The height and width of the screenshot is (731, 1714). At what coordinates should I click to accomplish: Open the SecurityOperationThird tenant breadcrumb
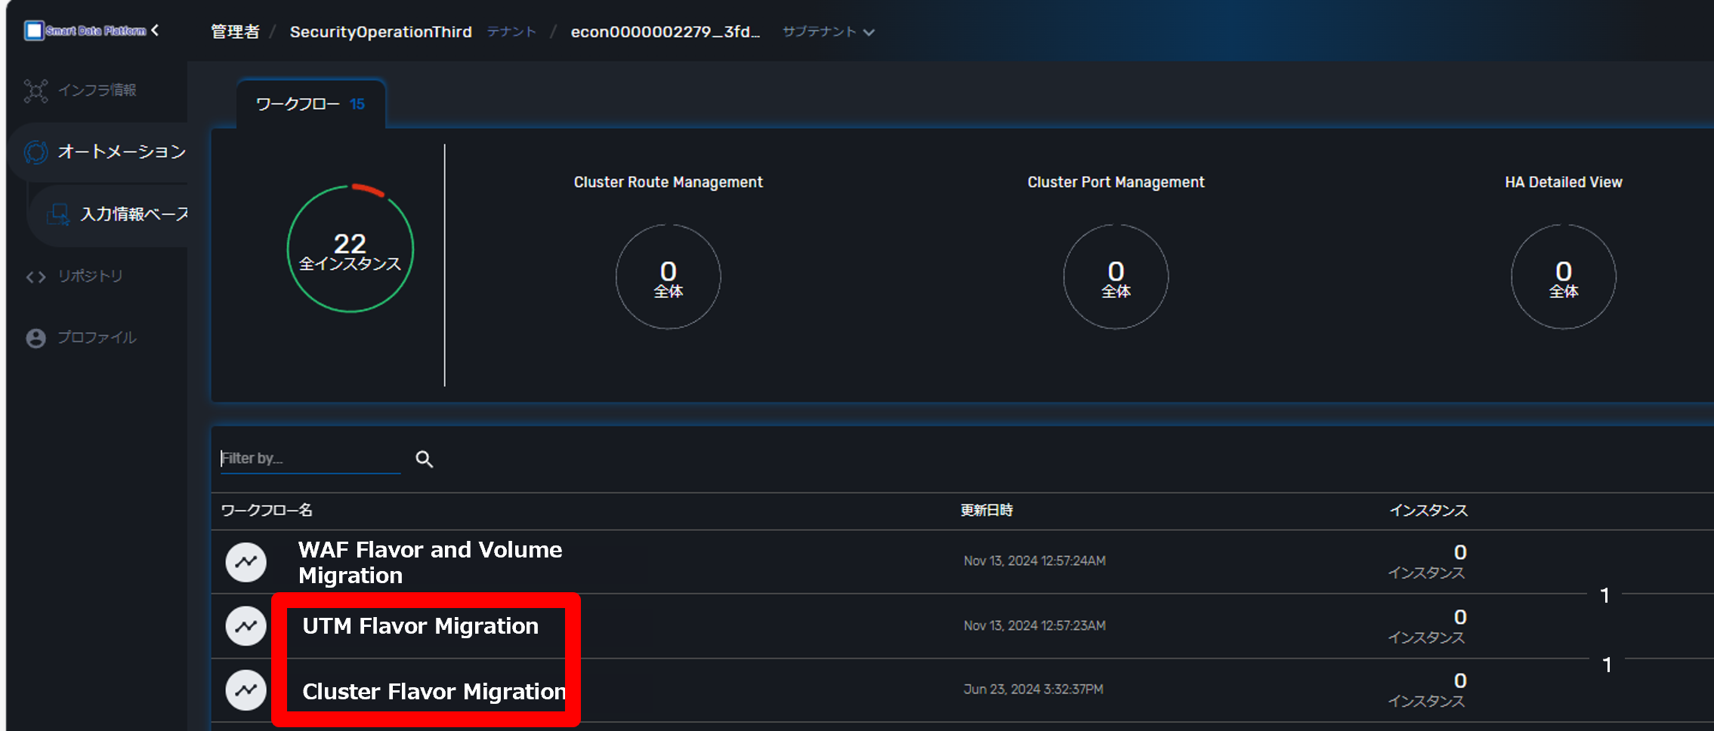pyautogui.click(x=381, y=32)
